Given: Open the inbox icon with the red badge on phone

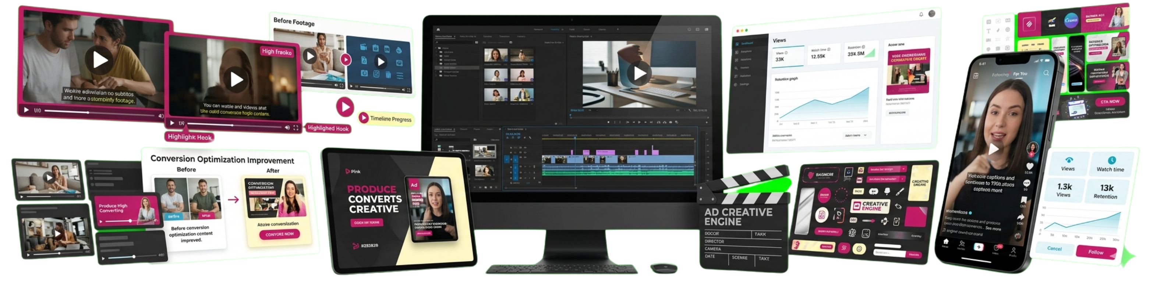Looking at the screenshot, I should pyautogui.click(x=997, y=248).
